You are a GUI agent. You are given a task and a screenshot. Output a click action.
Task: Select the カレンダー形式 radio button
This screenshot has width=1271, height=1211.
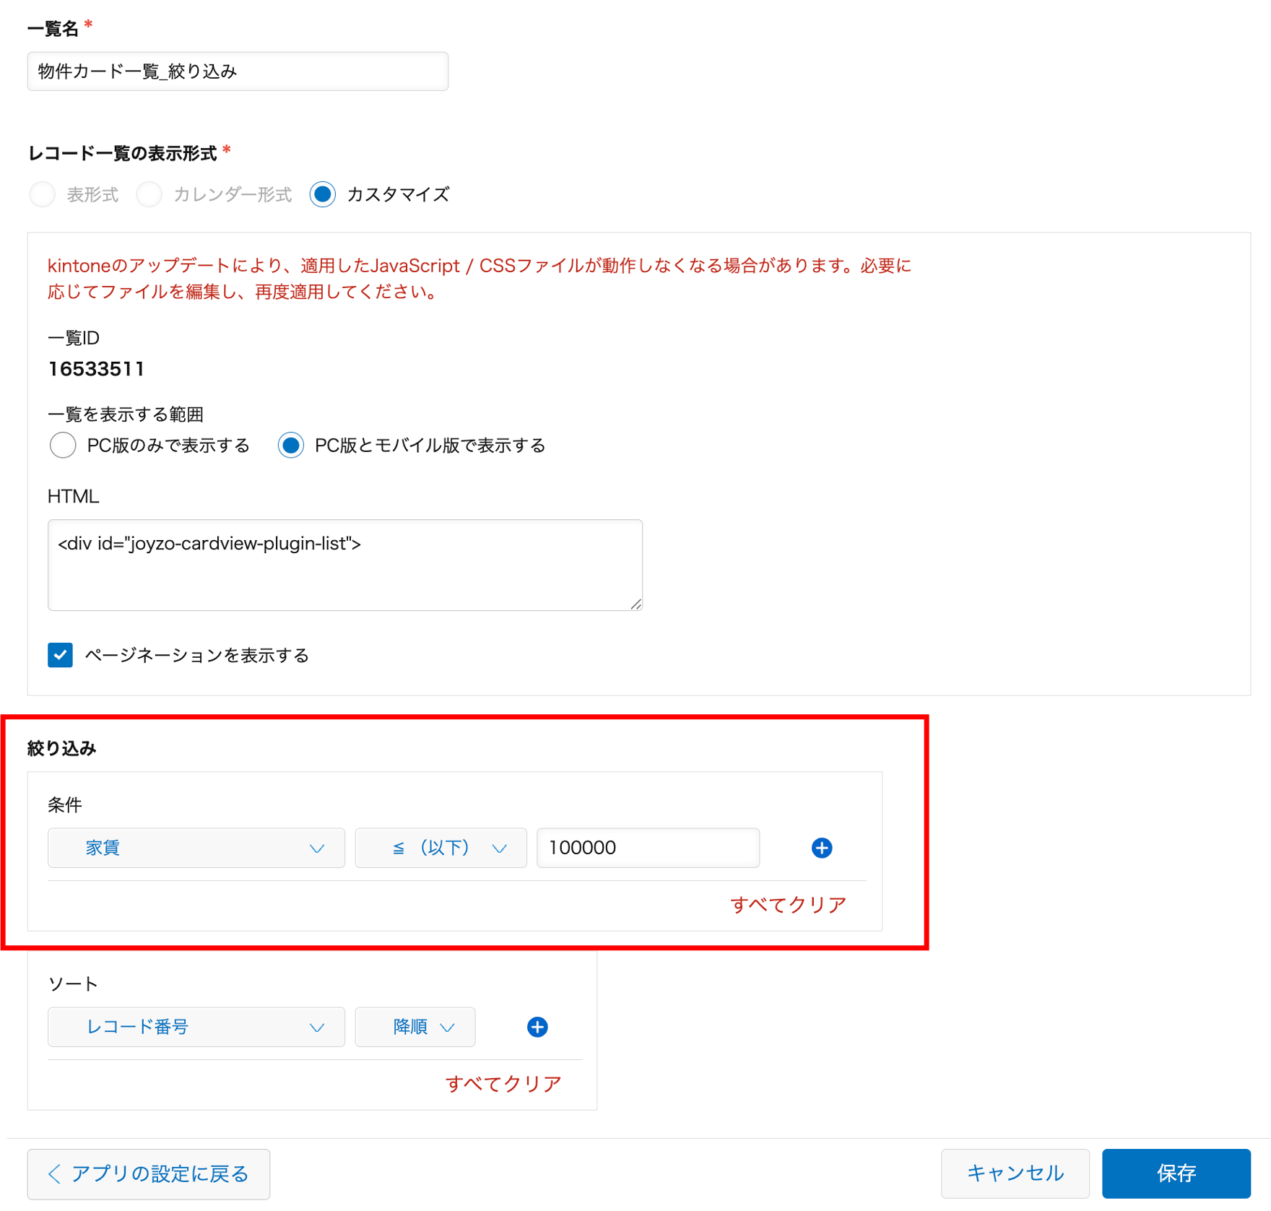point(149,194)
